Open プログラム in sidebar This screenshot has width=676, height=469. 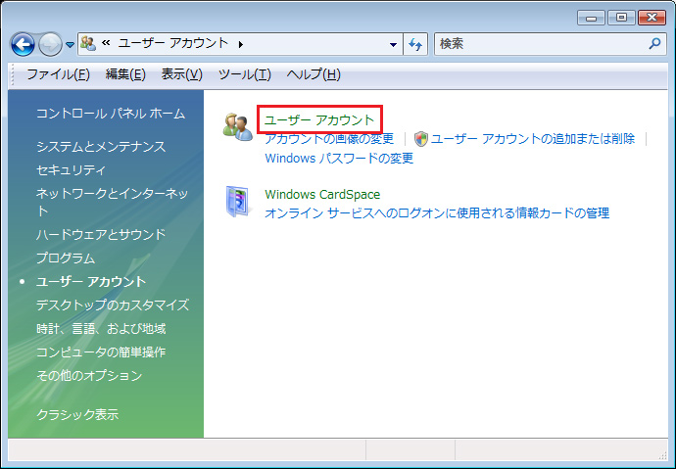pos(66,258)
